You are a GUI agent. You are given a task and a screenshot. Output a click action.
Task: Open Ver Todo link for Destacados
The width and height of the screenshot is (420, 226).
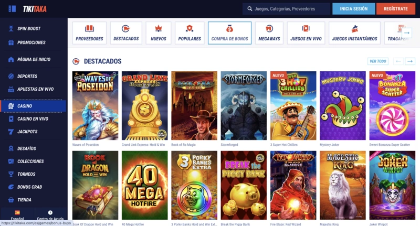(x=377, y=61)
